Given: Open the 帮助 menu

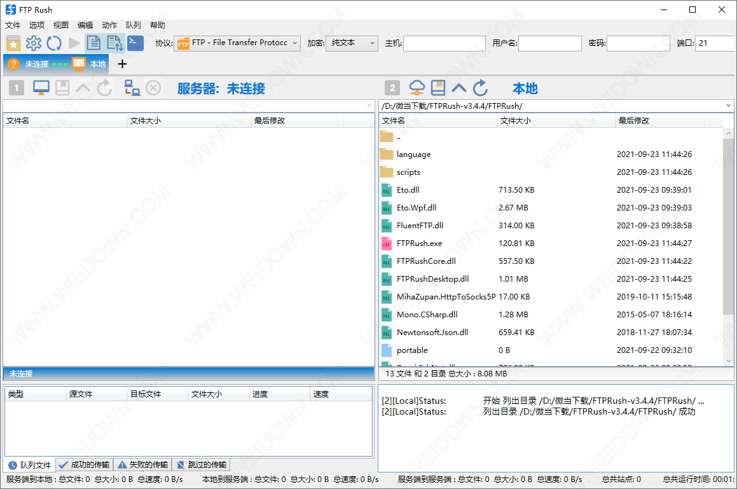Looking at the screenshot, I should 158,25.
